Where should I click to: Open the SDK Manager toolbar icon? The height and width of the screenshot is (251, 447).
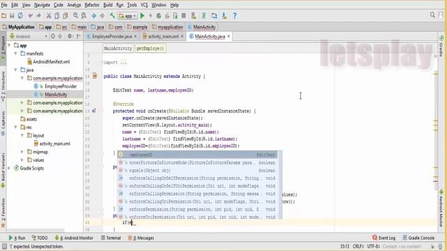224,16
